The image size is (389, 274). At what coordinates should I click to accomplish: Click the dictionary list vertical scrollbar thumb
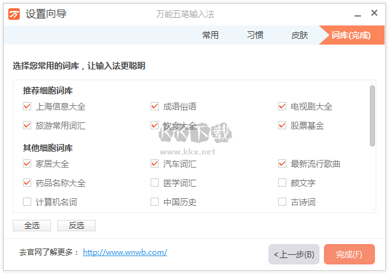pyautogui.click(x=372, y=116)
